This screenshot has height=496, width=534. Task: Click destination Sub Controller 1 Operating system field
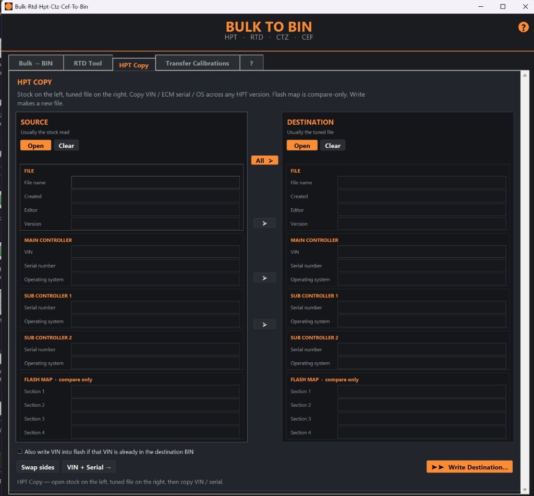421,321
